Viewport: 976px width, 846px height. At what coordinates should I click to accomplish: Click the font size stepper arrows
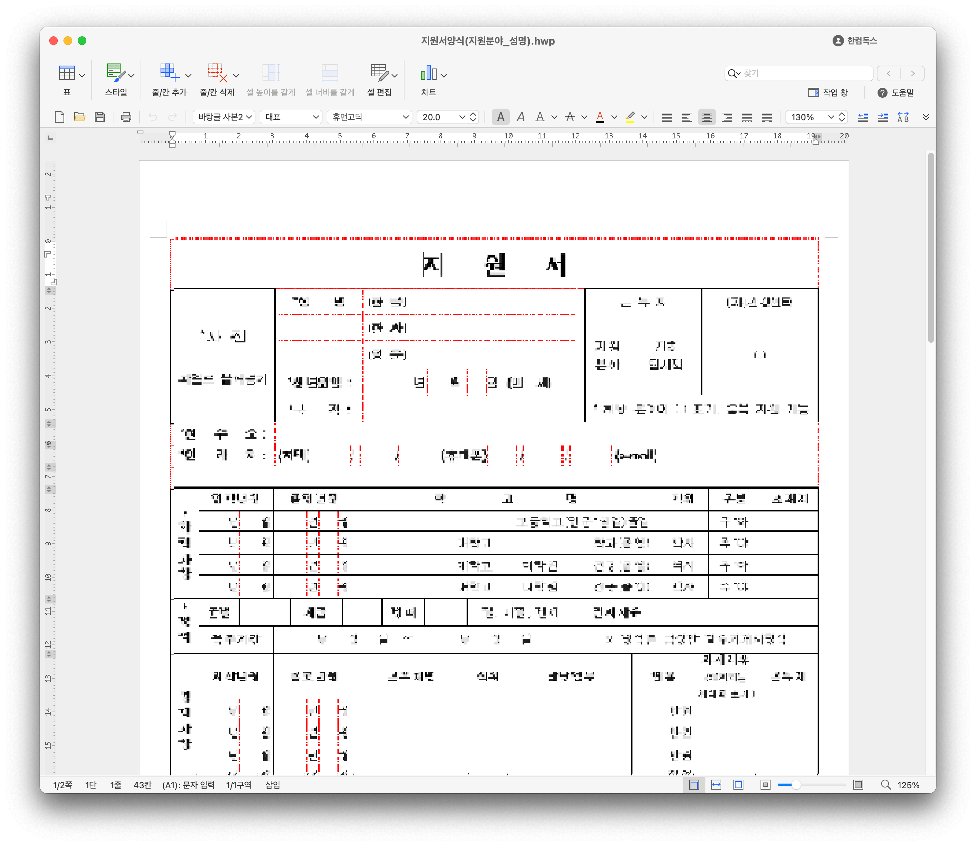473,117
